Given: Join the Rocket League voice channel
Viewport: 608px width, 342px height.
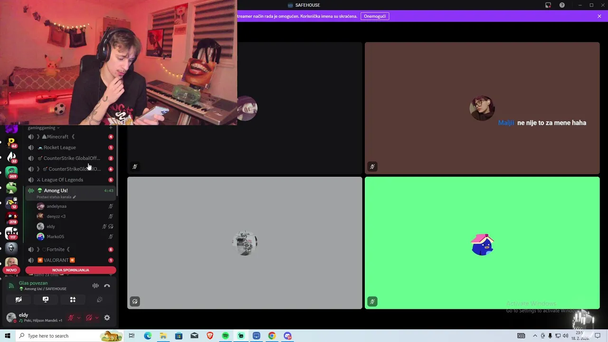Looking at the screenshot, I should click(x=70, y=148).
